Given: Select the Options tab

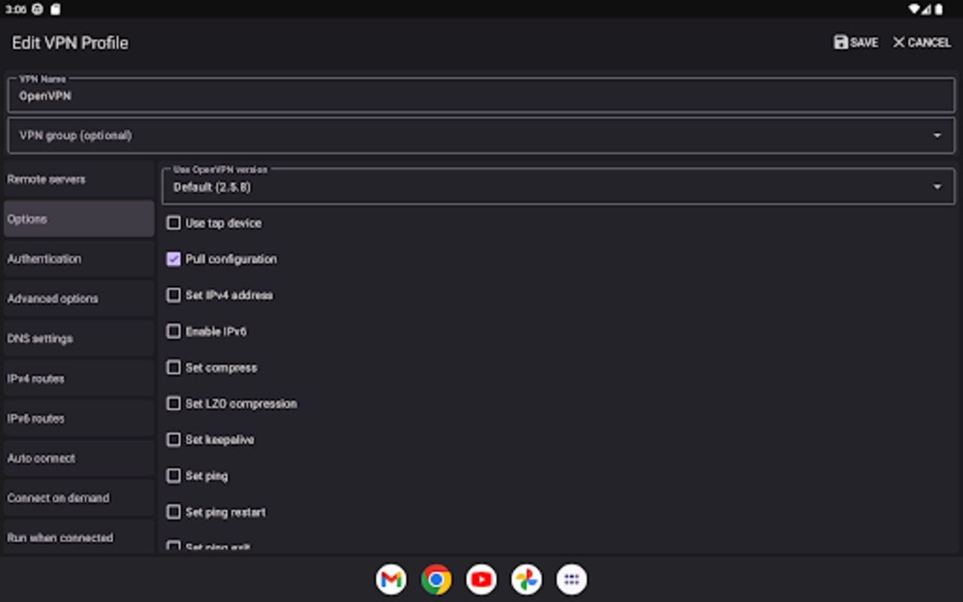Looking at the screenshot, I should pyautogui.click(x=79, y=219).
